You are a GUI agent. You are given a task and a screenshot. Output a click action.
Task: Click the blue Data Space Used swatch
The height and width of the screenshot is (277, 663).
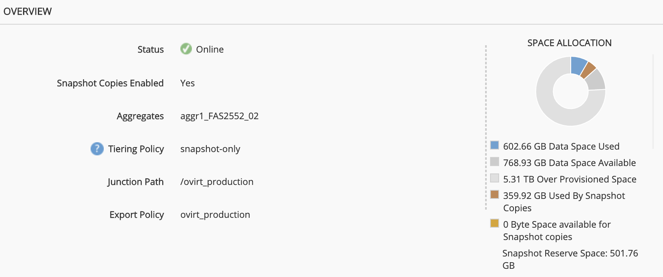click(x=495, y=145)
